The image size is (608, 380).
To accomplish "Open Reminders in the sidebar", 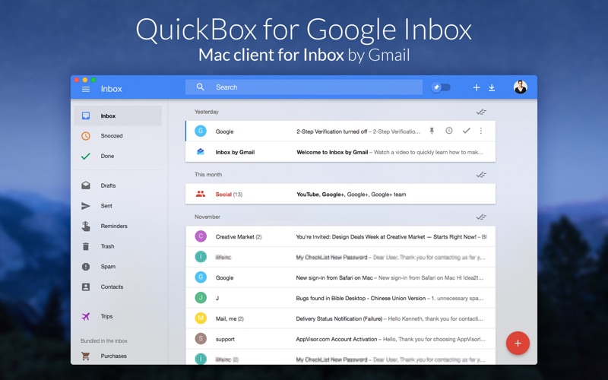I will pos(118,226).
